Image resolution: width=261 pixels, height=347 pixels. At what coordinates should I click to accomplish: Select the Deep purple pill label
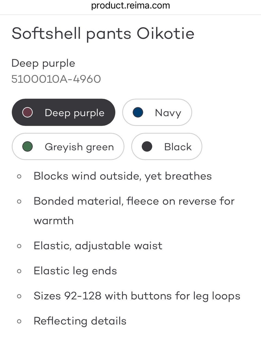[74, 113]
